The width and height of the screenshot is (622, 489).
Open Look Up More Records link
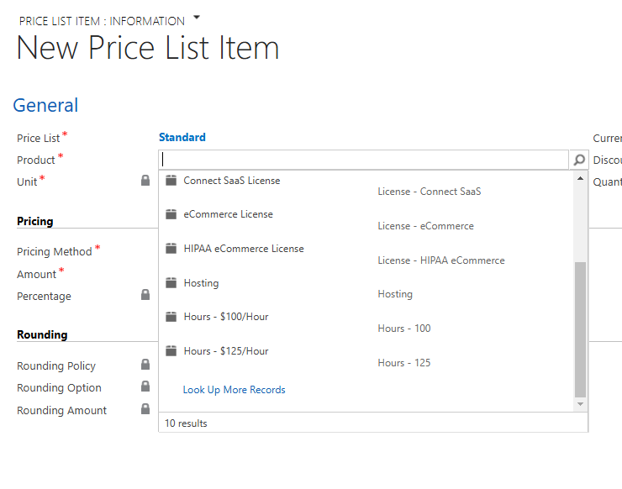234,390
